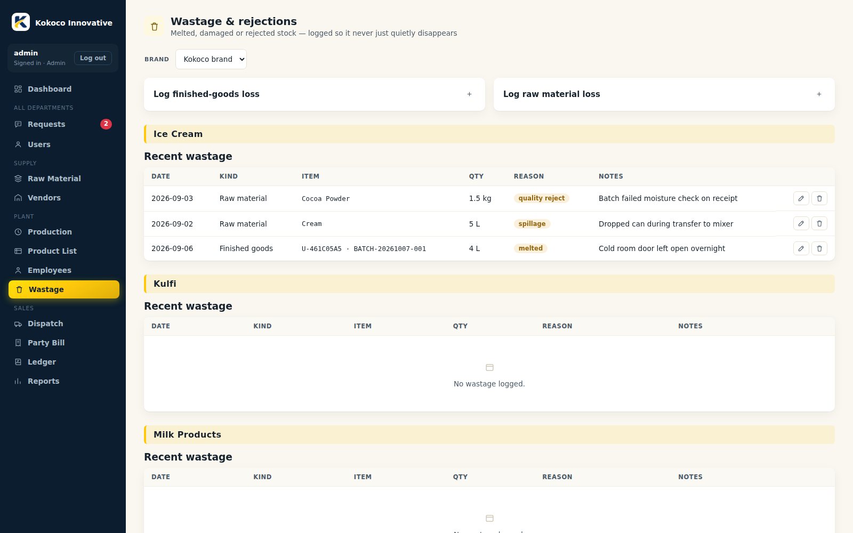
Task: Delete the Cocoa Powder wastage entry
Action: point(819,198)
